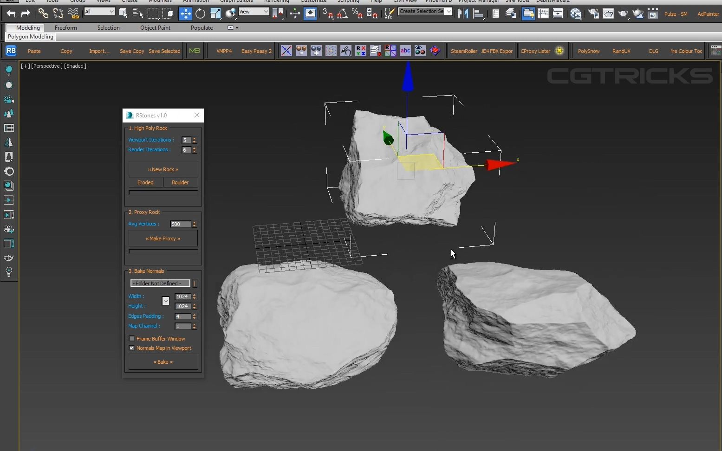The image size is (722, 451).
Task: Open the texture size preset dropdown in RStones
Action: [x=166, y=301]
